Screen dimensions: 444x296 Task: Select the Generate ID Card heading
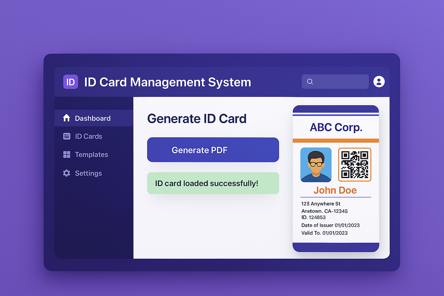[197, 119]
